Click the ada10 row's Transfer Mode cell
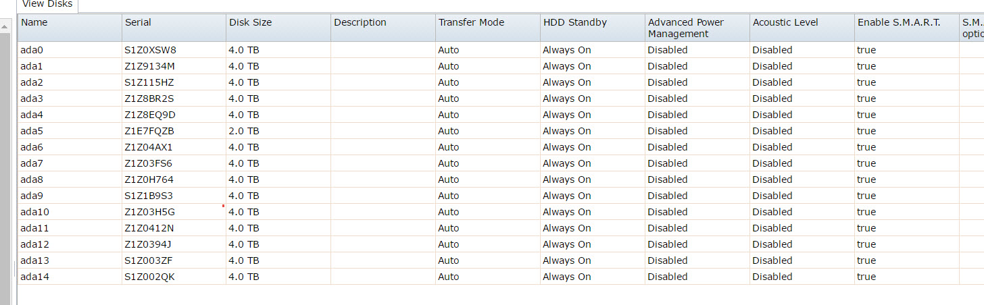The image size is (984, 305). 449,212
